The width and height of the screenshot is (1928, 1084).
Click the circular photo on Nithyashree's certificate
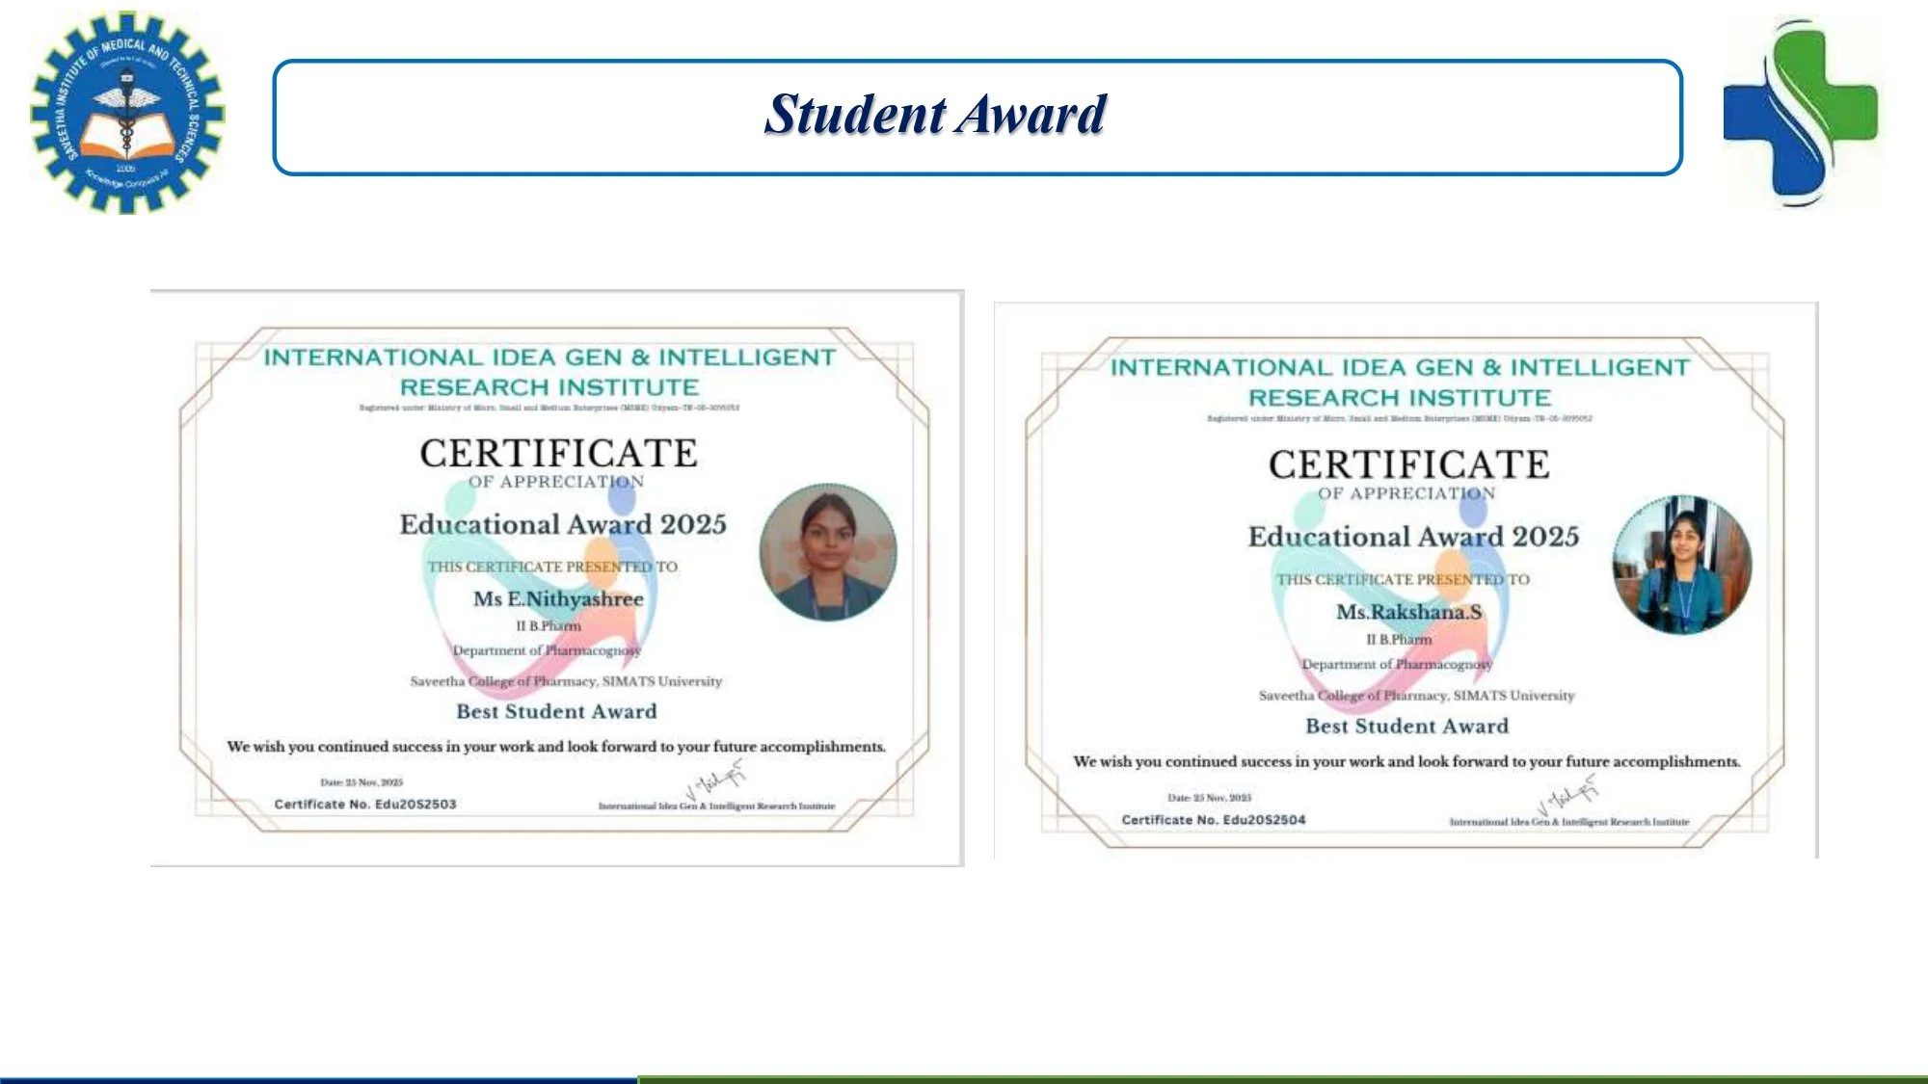point(828,552)
